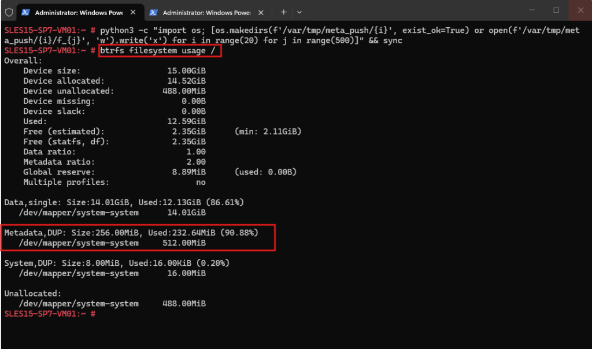
Task: Close the second Administrator PowerShell tab
Action: tap(261, 13)
